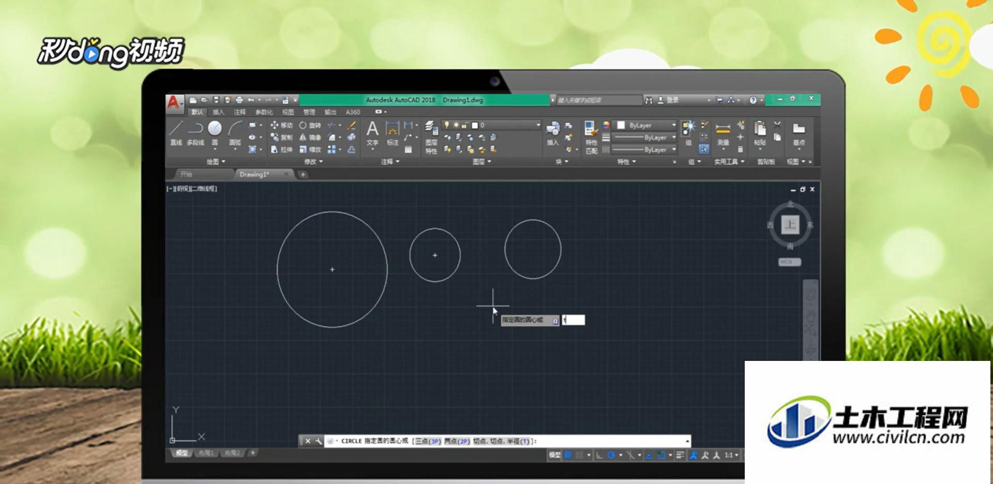Click the wrench customize icon on command line
The width and height of the screenshot is (993, 484).
[318, 441]
